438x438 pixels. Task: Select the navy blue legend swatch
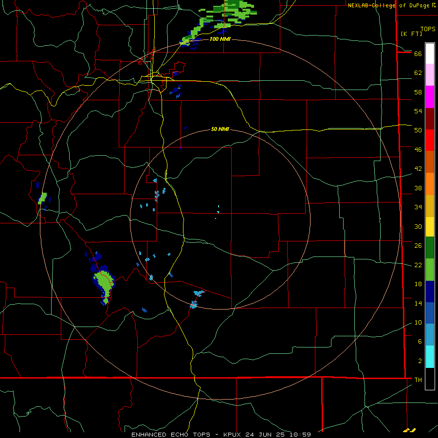point(430,292)
